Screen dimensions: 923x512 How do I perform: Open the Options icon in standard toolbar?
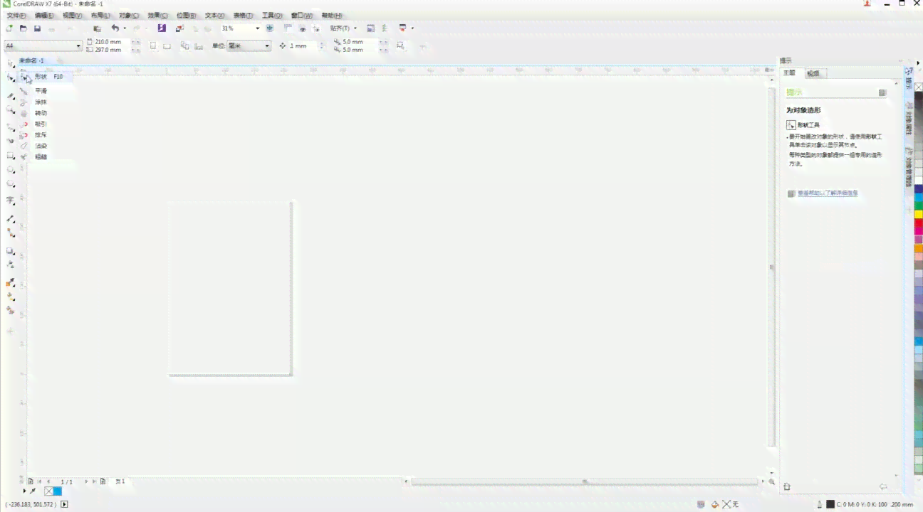tap(370, 28)
